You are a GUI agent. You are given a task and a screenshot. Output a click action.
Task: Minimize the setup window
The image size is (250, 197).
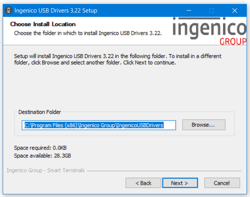tap(189, 11)
